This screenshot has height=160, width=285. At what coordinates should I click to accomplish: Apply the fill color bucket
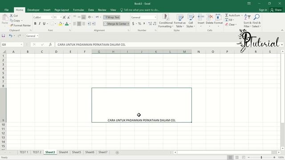pos(61,24)
